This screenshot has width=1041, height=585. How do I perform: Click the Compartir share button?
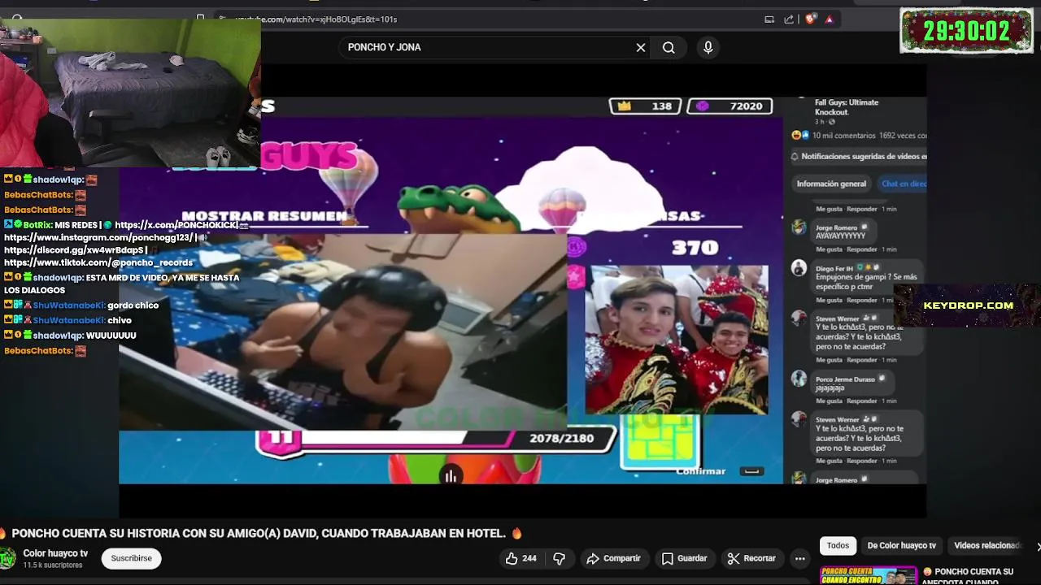(613, 558)
